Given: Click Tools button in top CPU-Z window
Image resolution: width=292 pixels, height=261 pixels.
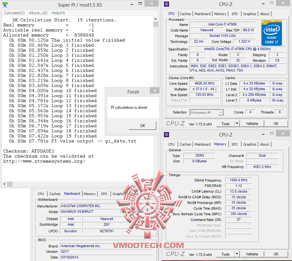Looking at the screenshot, I should point(225,124).
